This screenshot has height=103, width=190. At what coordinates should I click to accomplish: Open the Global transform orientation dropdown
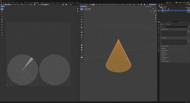(123, 4)
